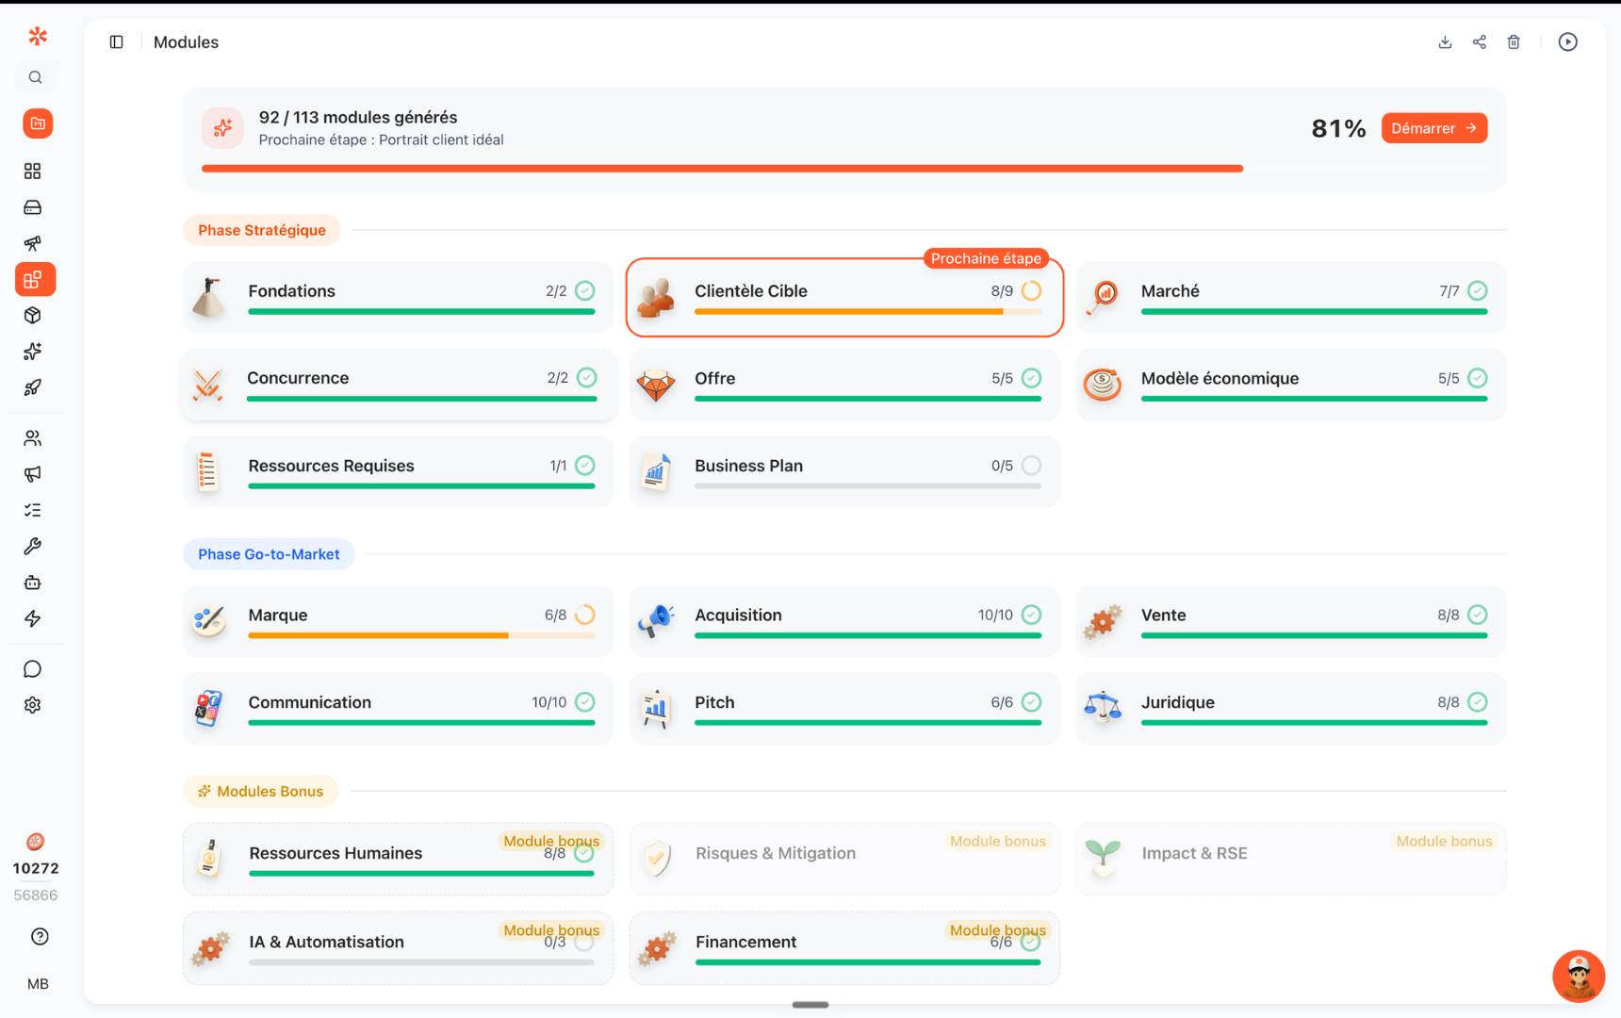Open search from the sidebar magnifier icon
Viewport: 1621px width, 1018px height.
pos(36,77)
